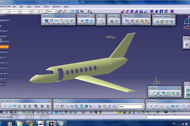Toggle Point Filter in User Selection Filter
The width and height of the screenshot is (190, 126).
pos(5,106)
